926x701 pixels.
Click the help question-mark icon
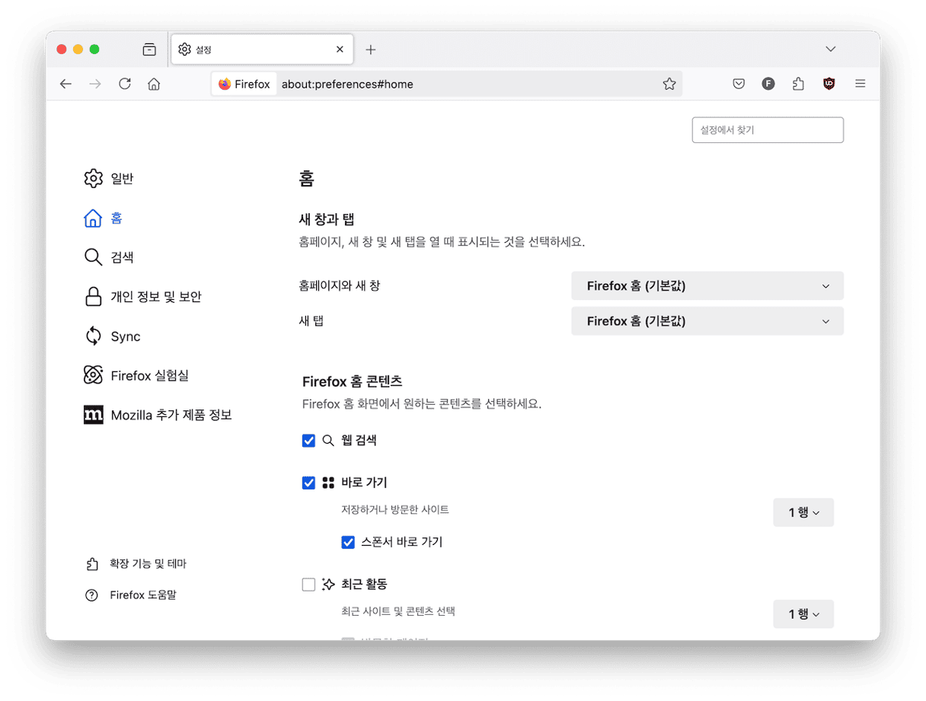91,595
